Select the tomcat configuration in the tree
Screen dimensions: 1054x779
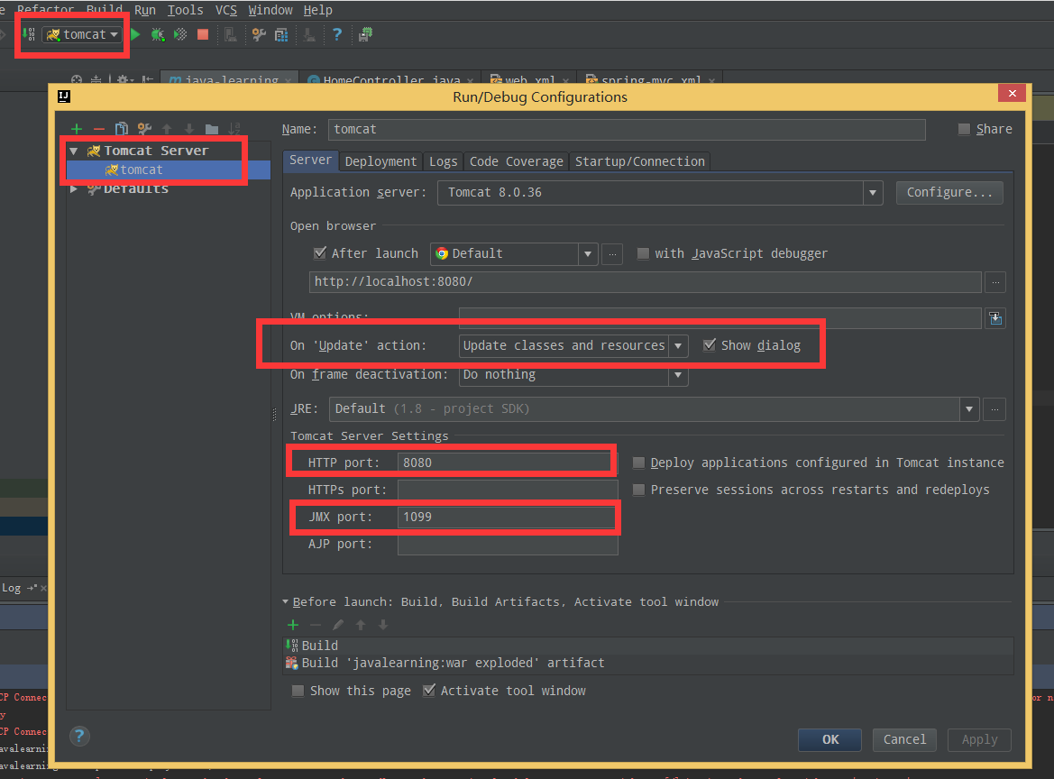[x=168, y=170]
